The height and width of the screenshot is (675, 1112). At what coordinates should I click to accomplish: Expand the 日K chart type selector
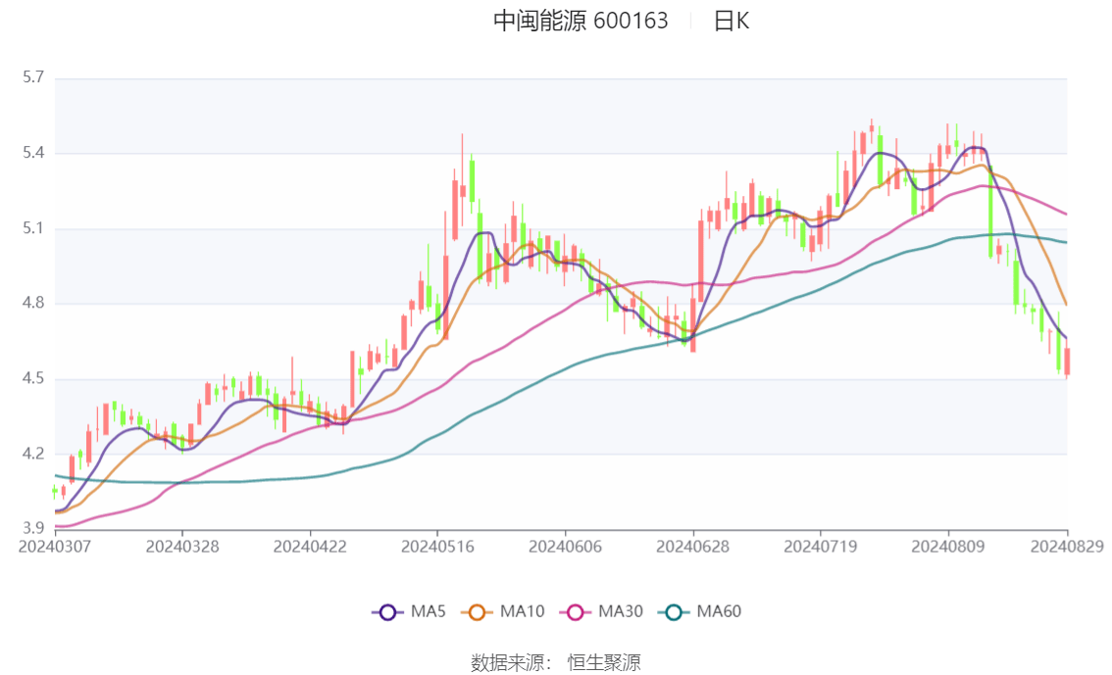coord(733,21)
